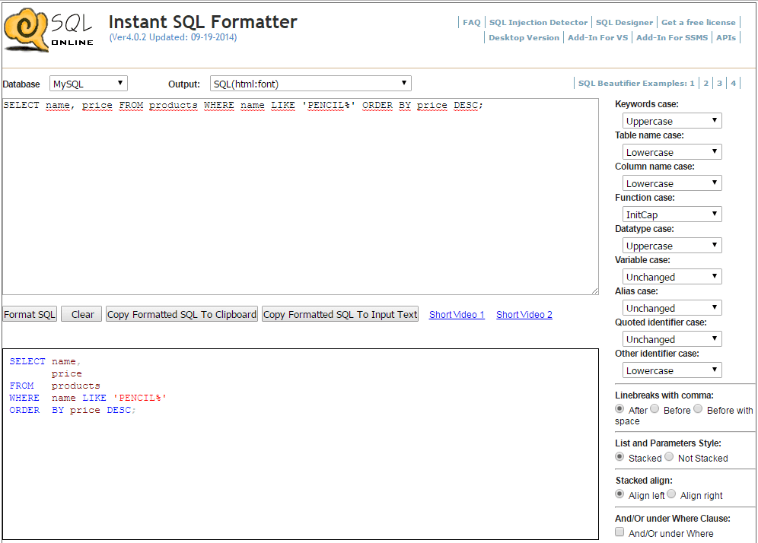The image size is (758, 543).
Task: Enable the And/Or under Where checkbox
Action: click(619, 532)
